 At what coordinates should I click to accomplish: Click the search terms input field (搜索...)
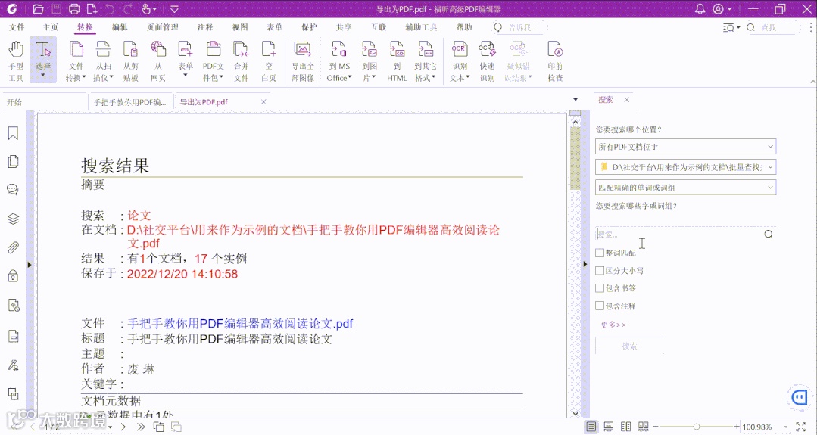(678, 235)
